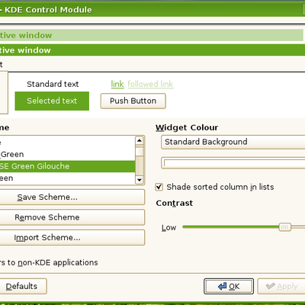Viewport: 305px width, 305px height.
Task: Click the greyed Apply button
Action: pyautogui.click(x=281, y=286)
